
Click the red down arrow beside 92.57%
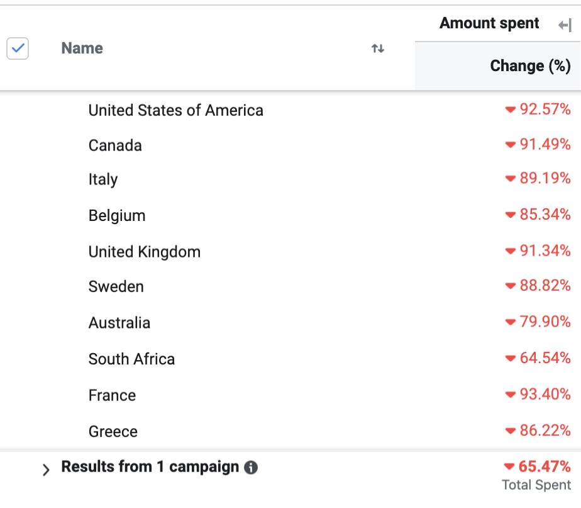[510, 110]
